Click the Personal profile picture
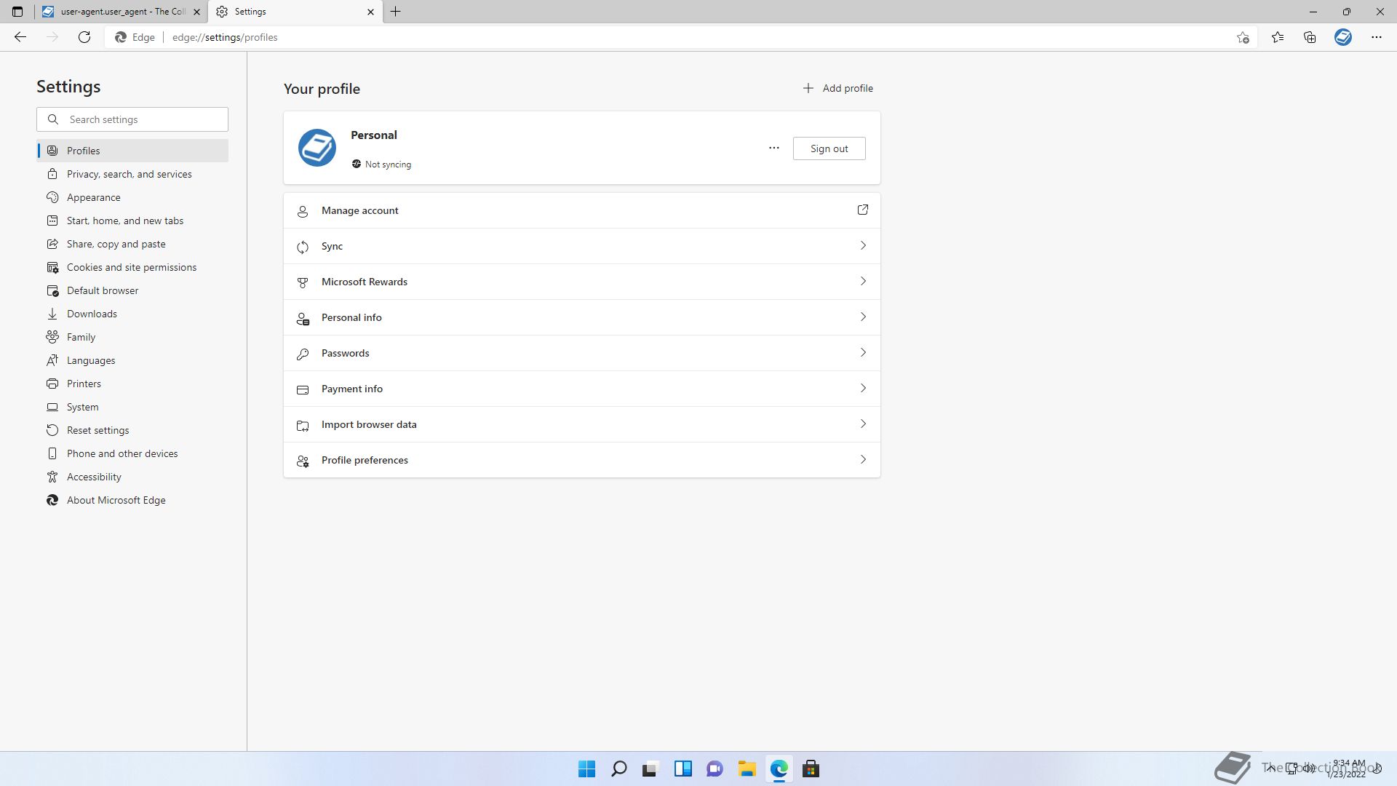This screenshot has width=1397, height=786. 317,148
